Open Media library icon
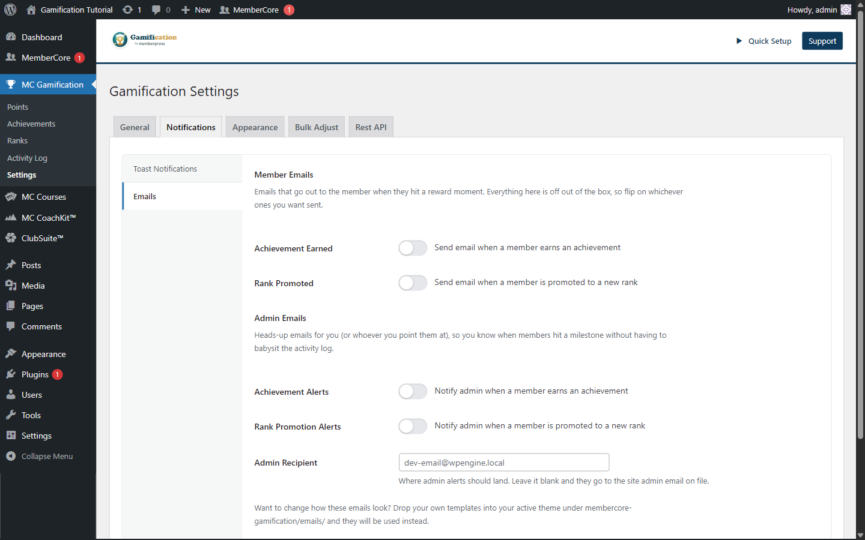865x540 pixels. coord(11,285)
